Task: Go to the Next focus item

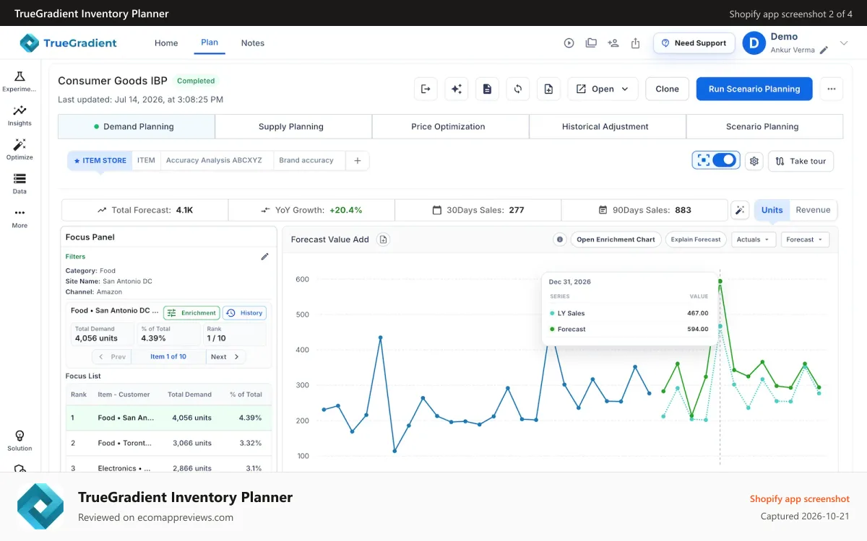Action: pyautogui.click(x=225, y=357)
